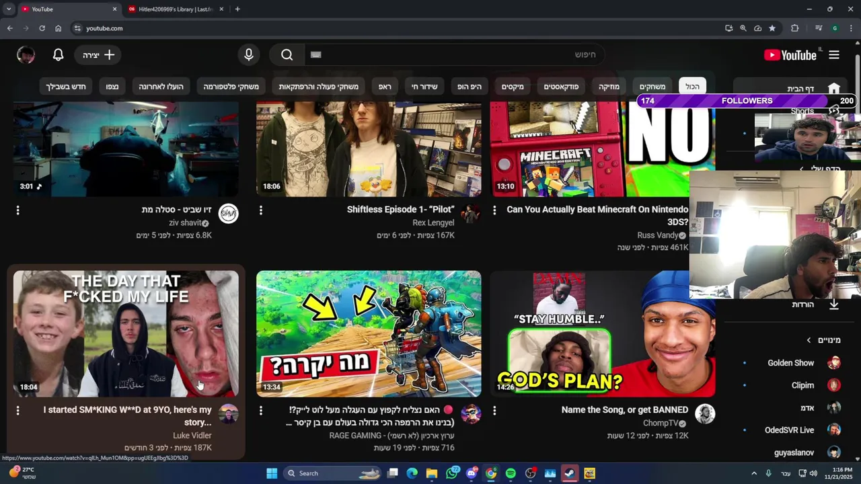This screenshot has width=861, height=484.
Task: Show hidden system tray icons
Action: click(754, 473)
